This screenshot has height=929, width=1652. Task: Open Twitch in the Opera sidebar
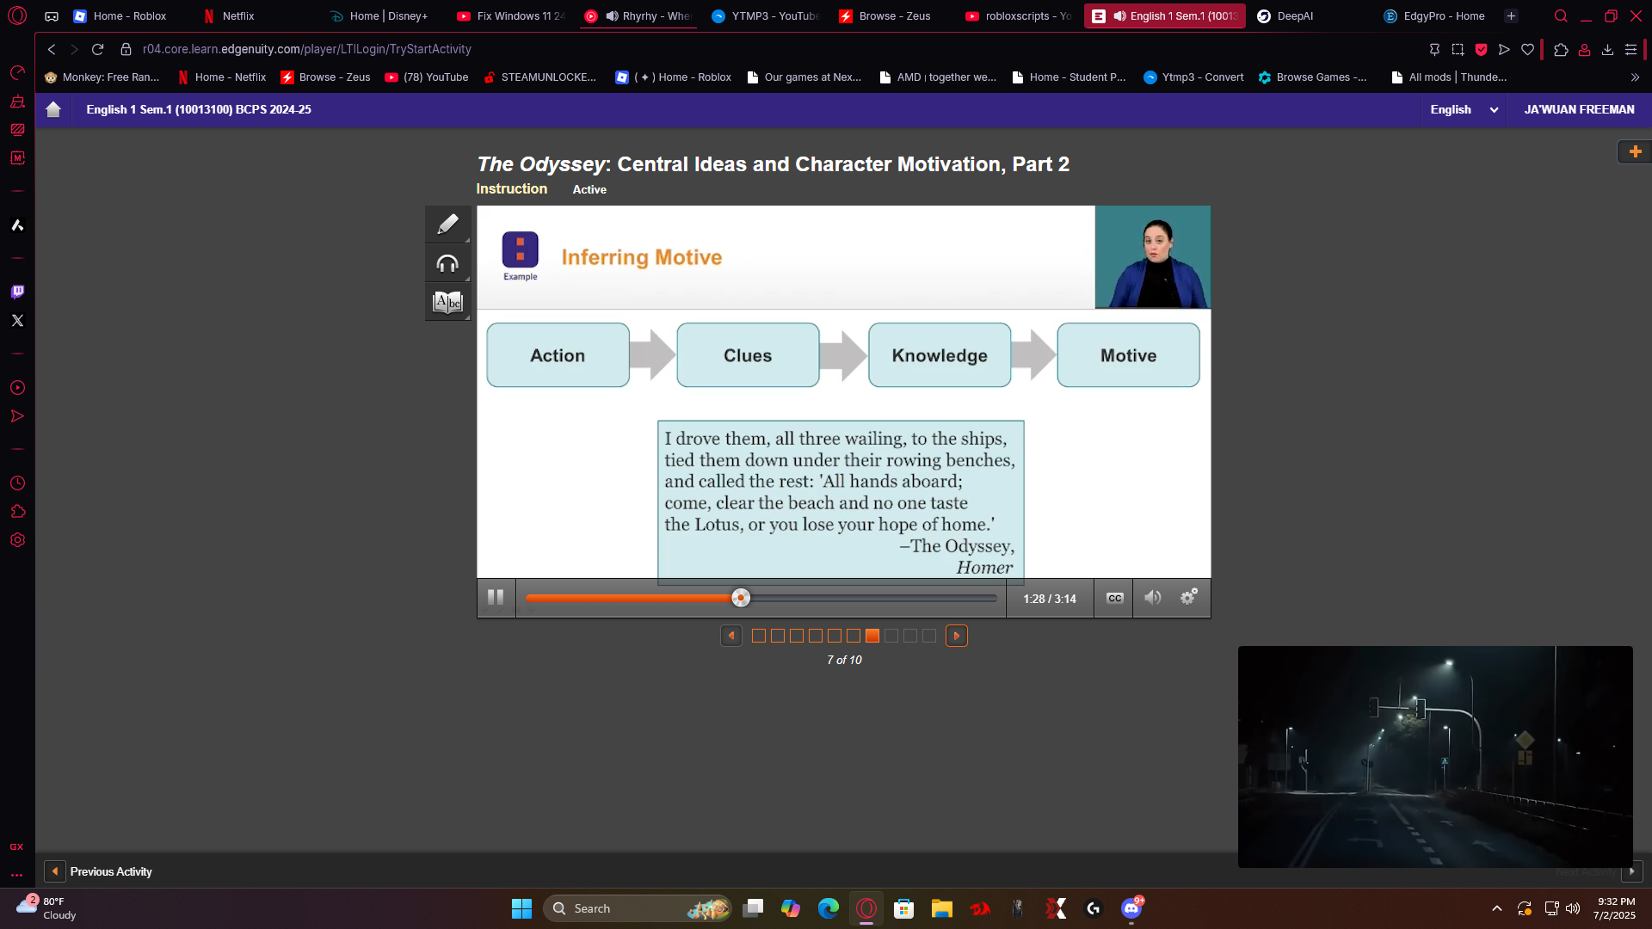coord(17,292)
